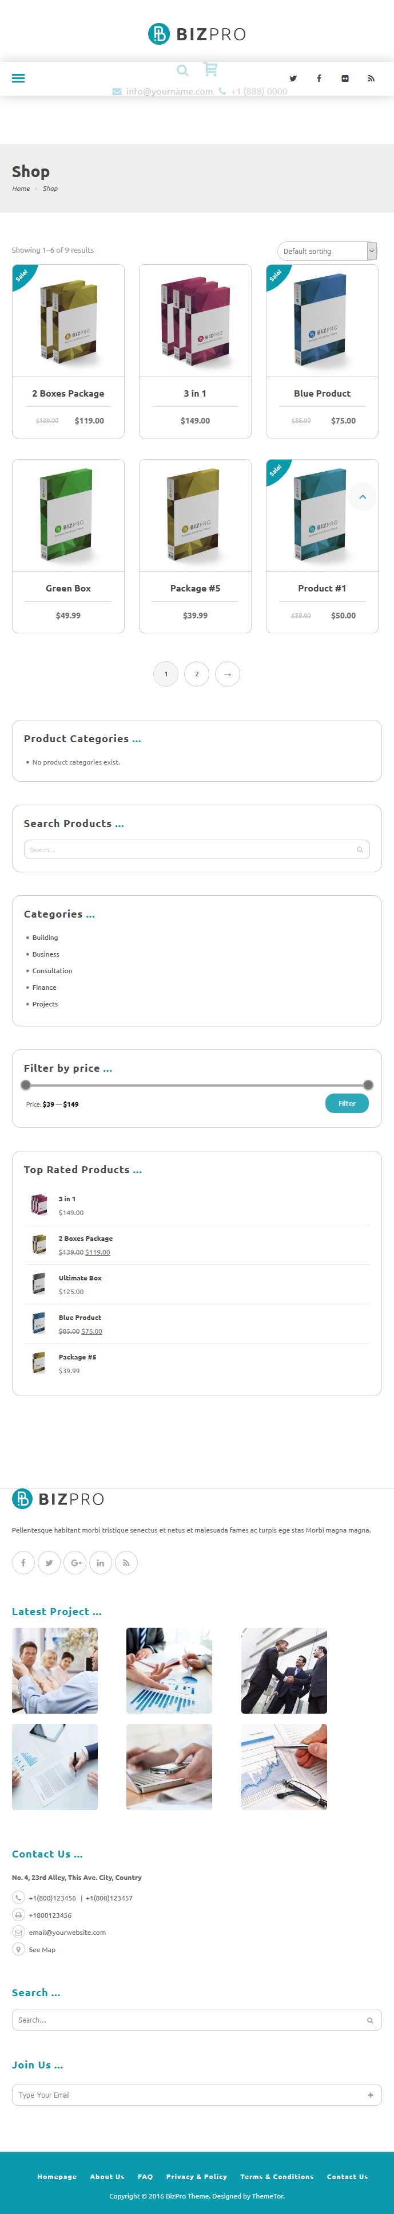Adjust the minimum price slider handle

pyautogui.click(x=26, y=1085)
